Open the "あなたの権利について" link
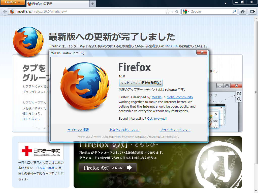Screen dimensions: 258x193 coord(124,130)
